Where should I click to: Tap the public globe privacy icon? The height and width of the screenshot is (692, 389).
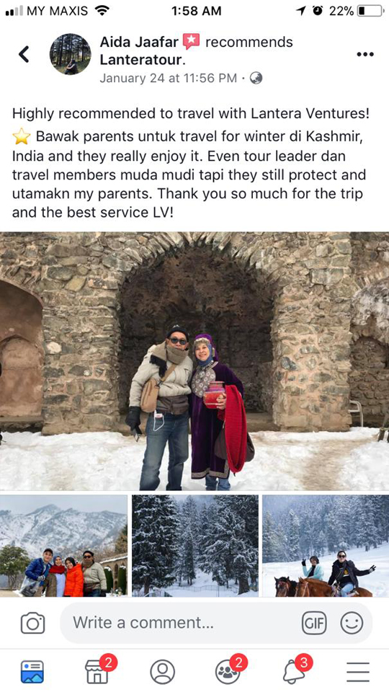point(256,78)
